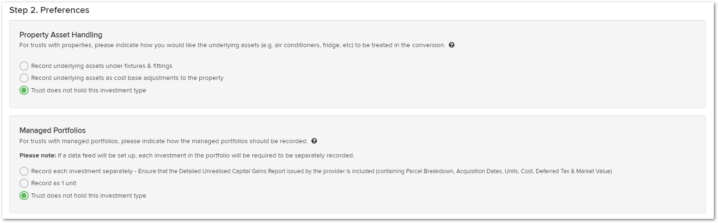
Task: Click the 'Step 2. Preferences' heading
Action: coord(49,10)
